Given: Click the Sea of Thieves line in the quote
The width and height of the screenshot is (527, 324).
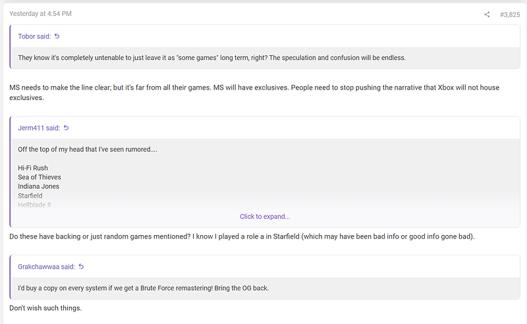Looking at the screenshot, I should pyautogui.click(x=40, y=177).
